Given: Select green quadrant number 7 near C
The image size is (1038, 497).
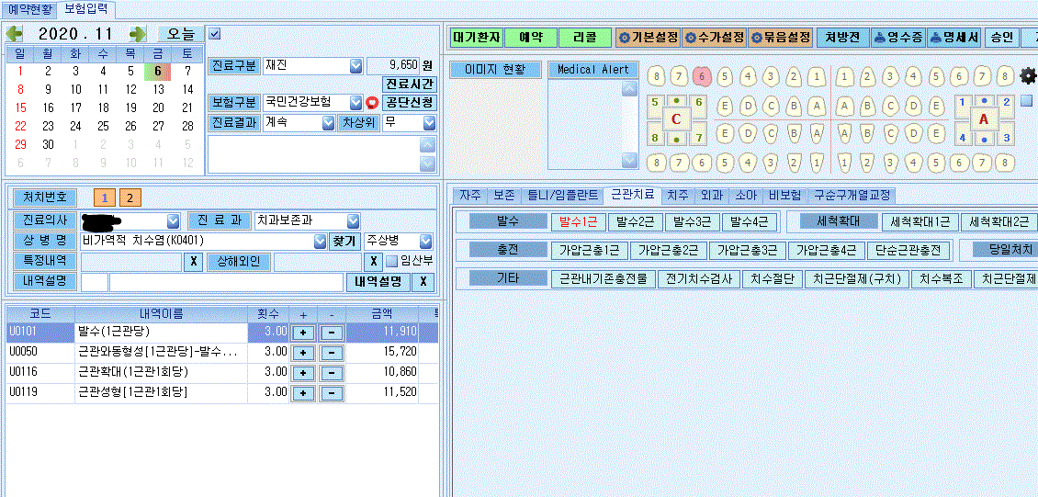Looking at the screenshot, I should 698,138.
